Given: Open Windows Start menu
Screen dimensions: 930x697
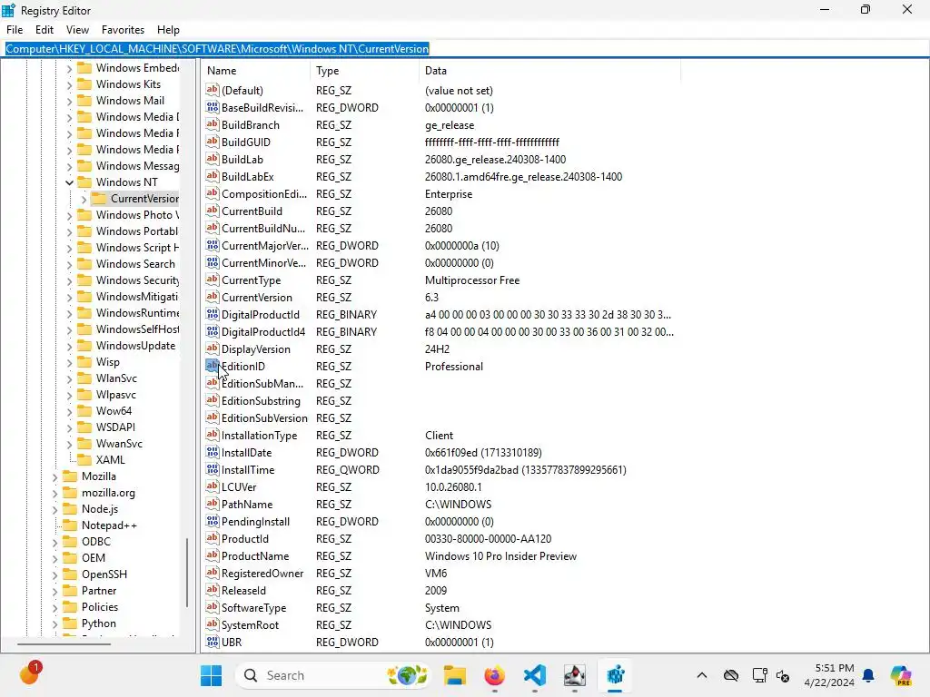Looking at the screenshot, I should pos(211,675).
